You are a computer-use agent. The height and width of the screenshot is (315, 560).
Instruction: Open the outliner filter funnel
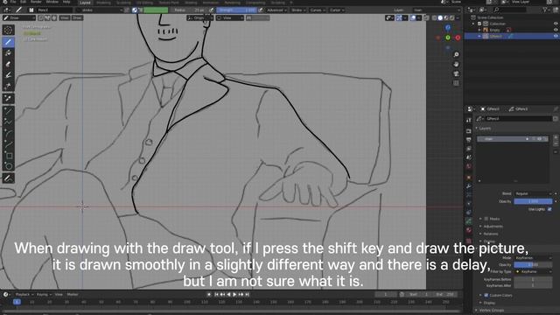pos(545,10)
